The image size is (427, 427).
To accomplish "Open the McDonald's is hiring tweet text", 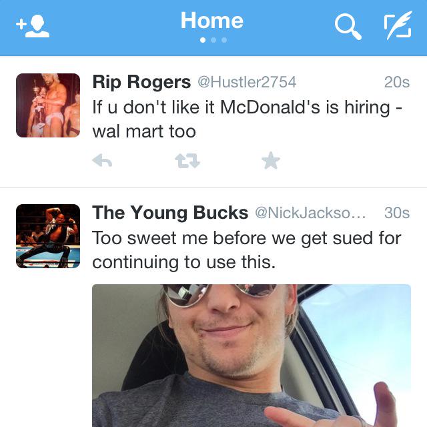I will coord(247,119).
